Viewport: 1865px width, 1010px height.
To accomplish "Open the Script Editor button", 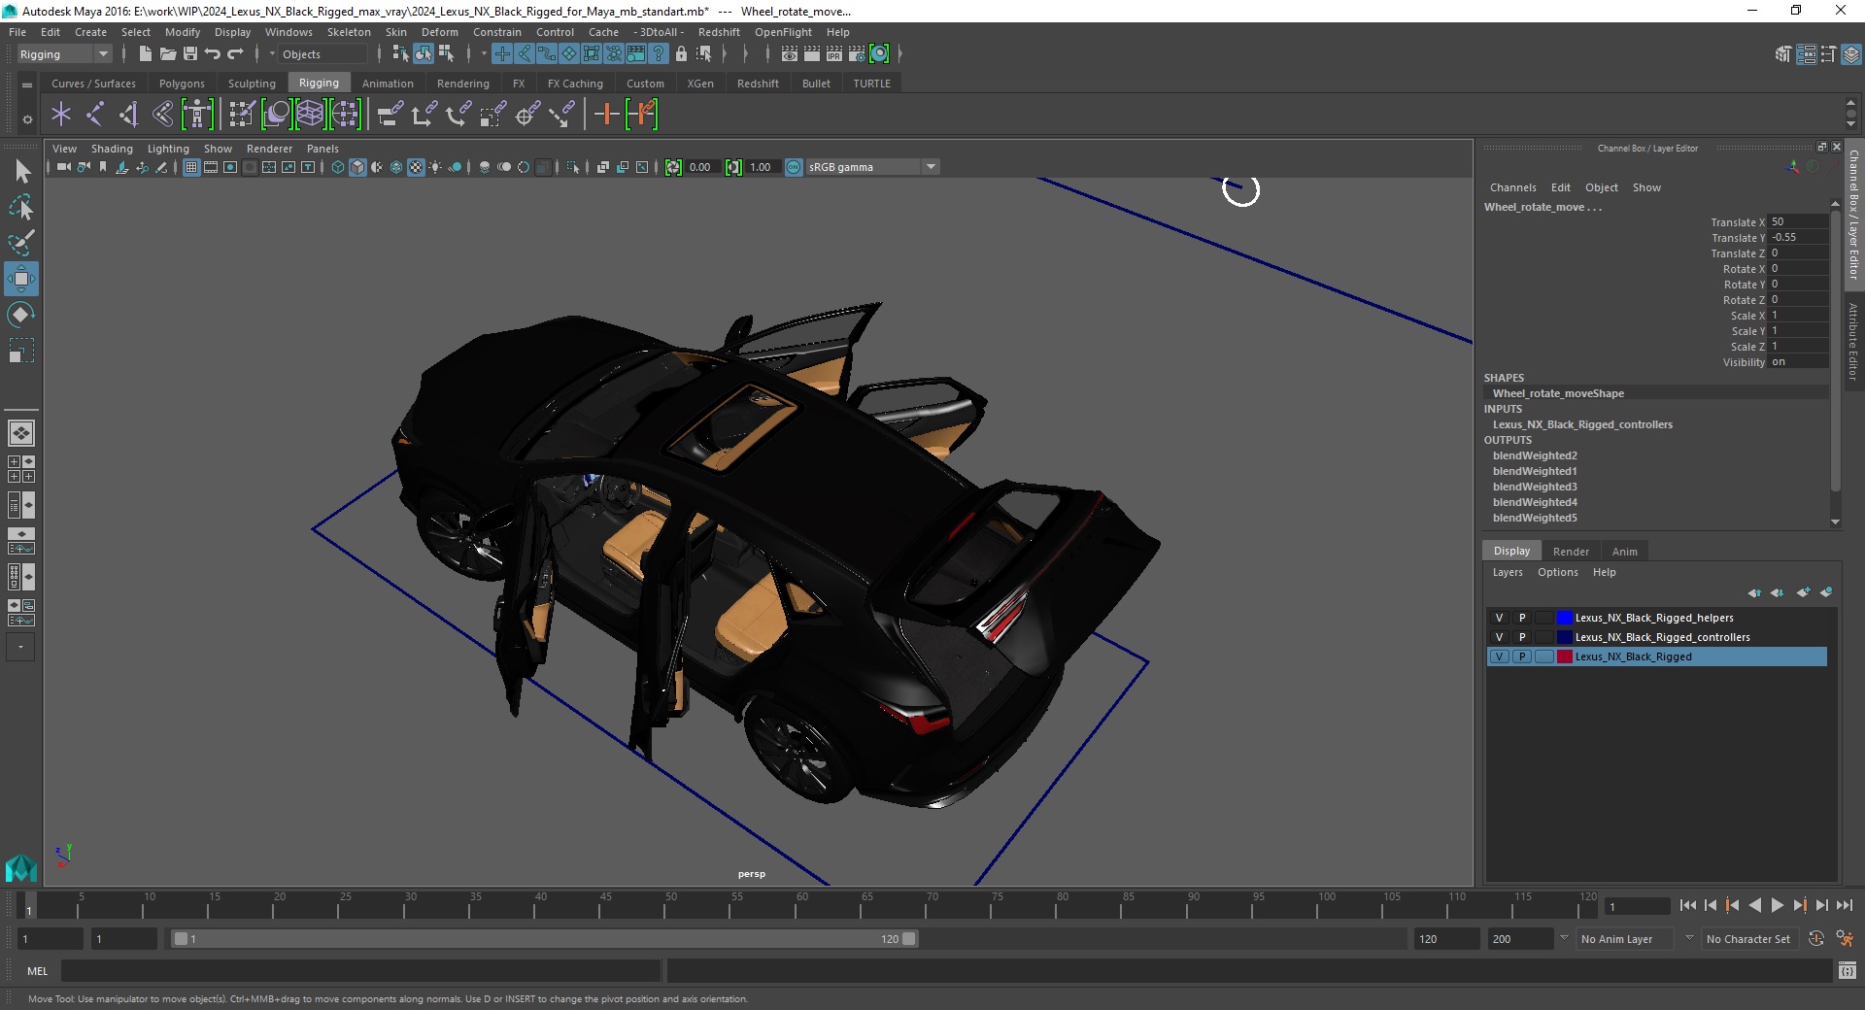I will point(1847,971).
